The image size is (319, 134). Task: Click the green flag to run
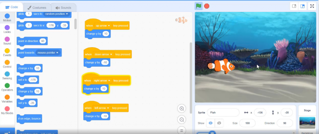click(x=198, y=6)
